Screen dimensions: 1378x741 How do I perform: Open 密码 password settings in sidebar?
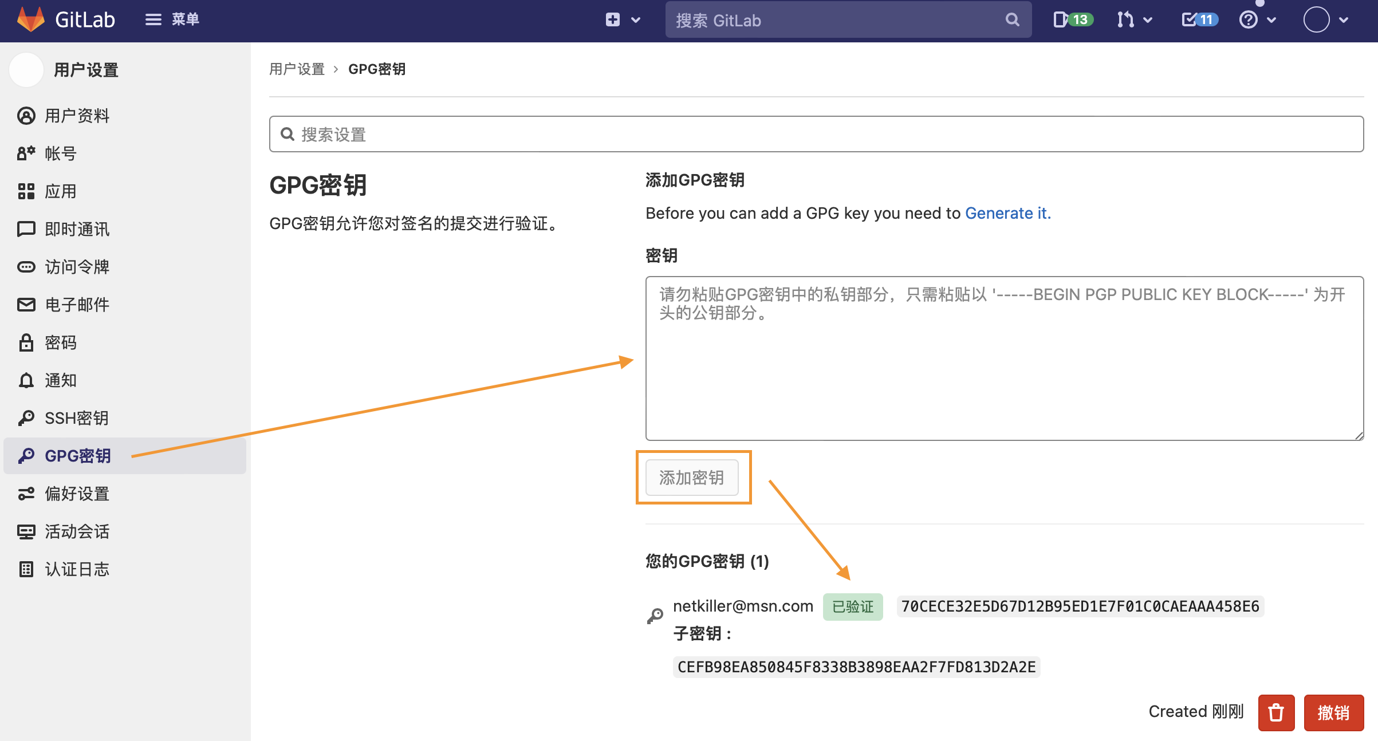(60, 342)
